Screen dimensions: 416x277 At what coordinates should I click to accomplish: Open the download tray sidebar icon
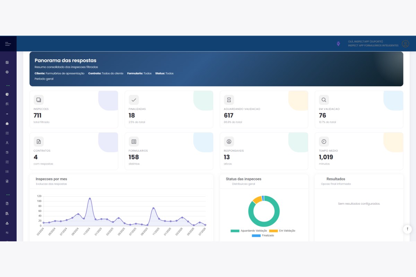coord(7,223)
